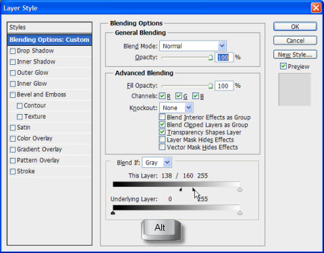This screenshot has height=253, width=324.
Task: Click the Styles header in left panel
Action: coord(49,28)
